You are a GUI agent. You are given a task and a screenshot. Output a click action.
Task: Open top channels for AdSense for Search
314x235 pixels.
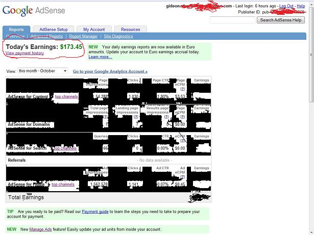[65, 148]
